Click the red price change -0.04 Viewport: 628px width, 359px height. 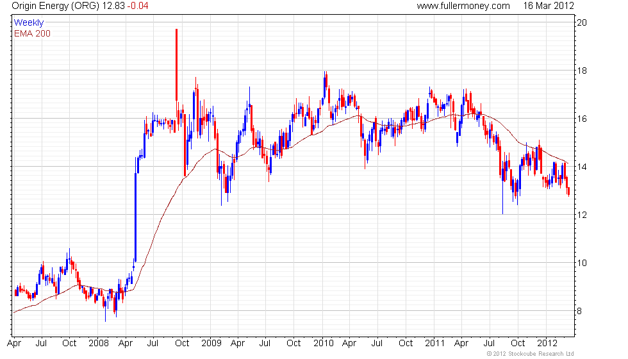point(138,6)
